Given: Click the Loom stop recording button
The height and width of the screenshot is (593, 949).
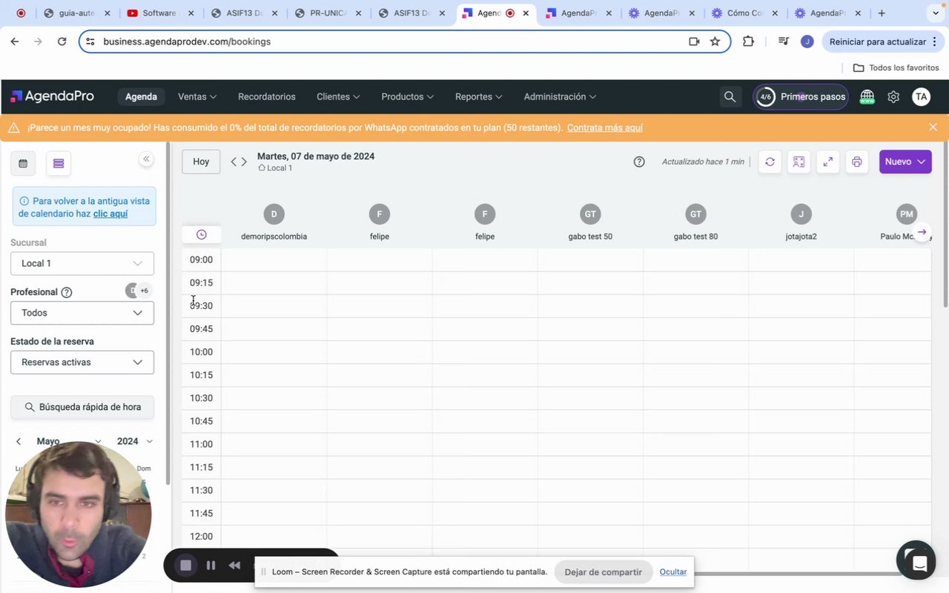Looking at the screenshot, I should 186,566.
